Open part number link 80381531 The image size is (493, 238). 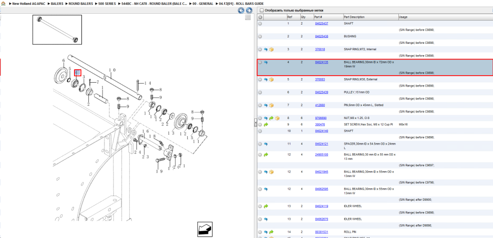point(321,232)
